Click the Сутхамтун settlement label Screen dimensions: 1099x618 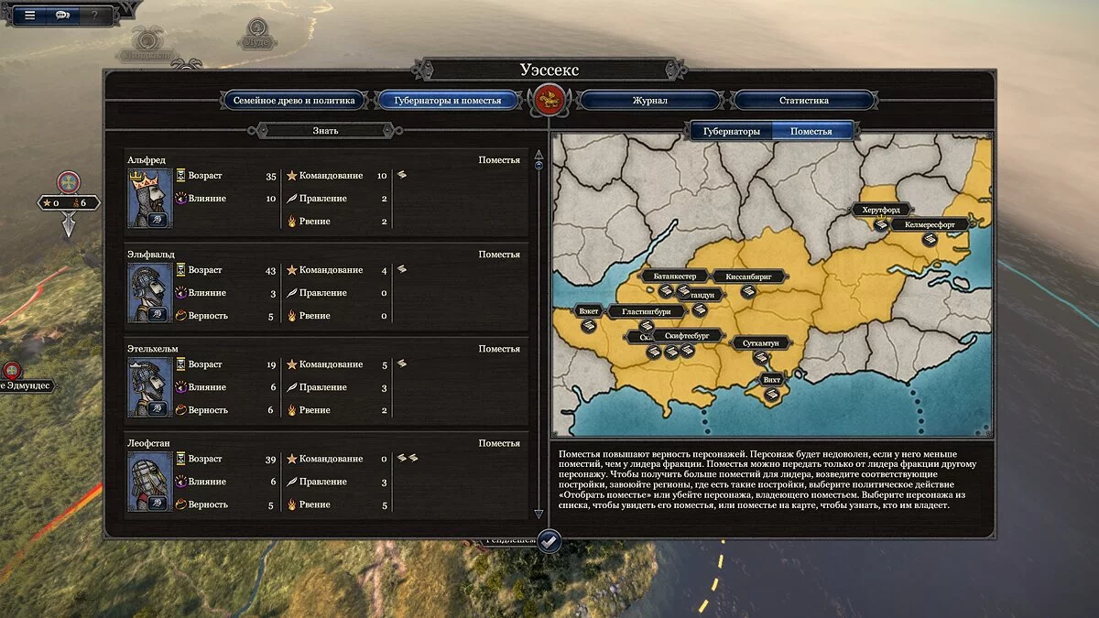click(x=761, y=342)
